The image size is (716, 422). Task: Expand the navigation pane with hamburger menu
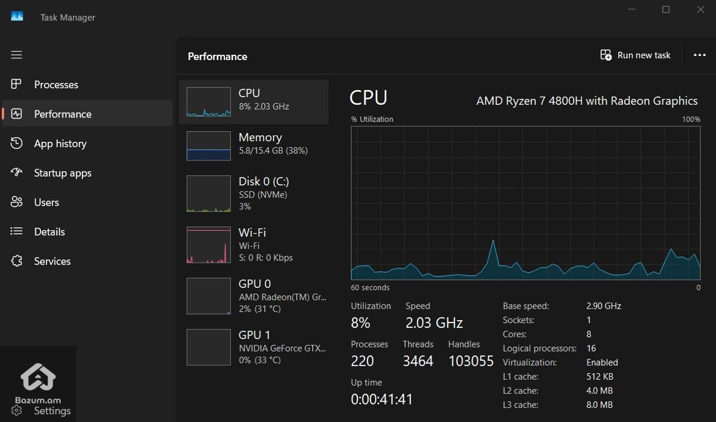coord(16,54)
